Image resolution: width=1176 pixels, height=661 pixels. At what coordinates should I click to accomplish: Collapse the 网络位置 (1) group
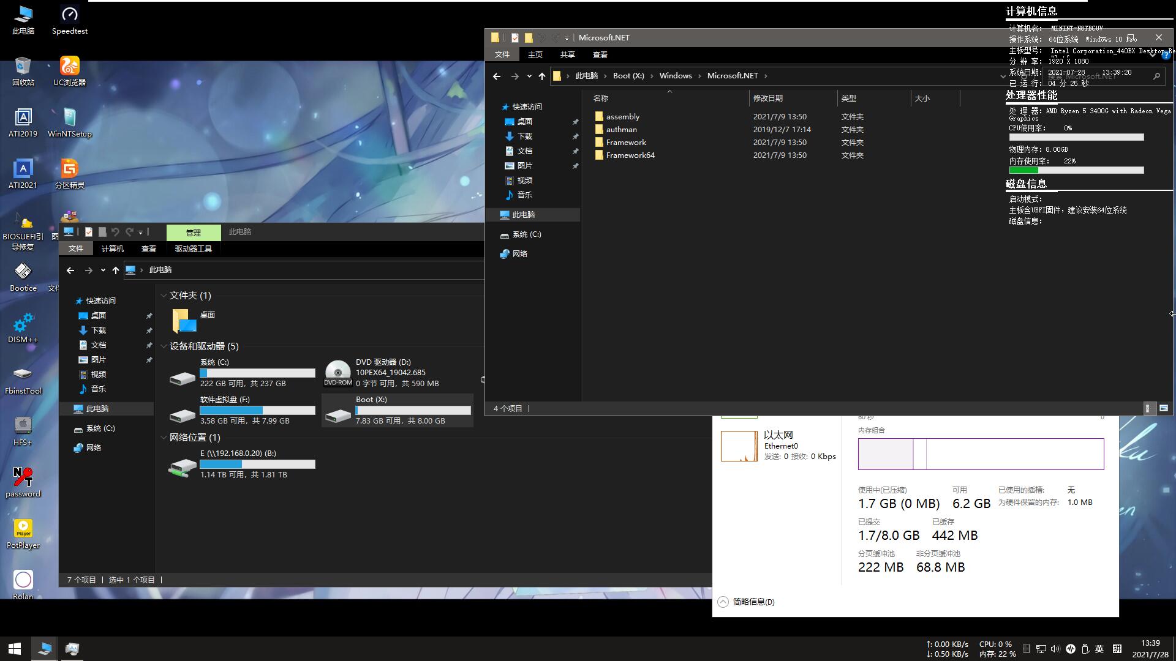[x=164, y=438]
